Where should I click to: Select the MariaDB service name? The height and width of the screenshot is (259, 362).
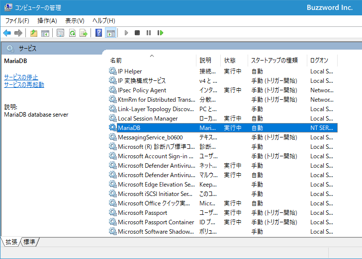129,128
